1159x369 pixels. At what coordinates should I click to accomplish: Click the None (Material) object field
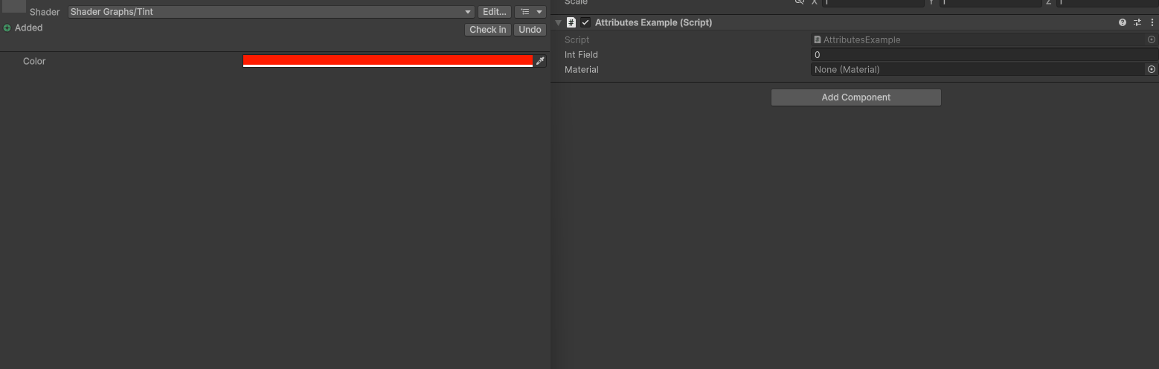click(978, 69)
